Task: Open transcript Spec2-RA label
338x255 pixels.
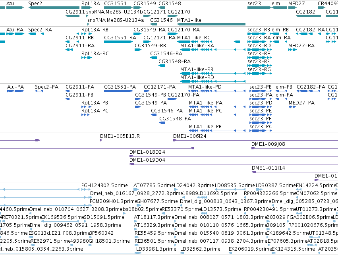Action: point(40,29)
